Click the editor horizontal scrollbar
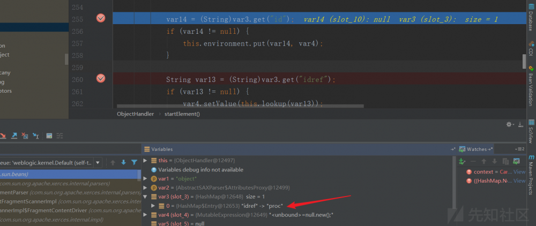Viewport: 536px width, 226px height. (x=240, y=106)
